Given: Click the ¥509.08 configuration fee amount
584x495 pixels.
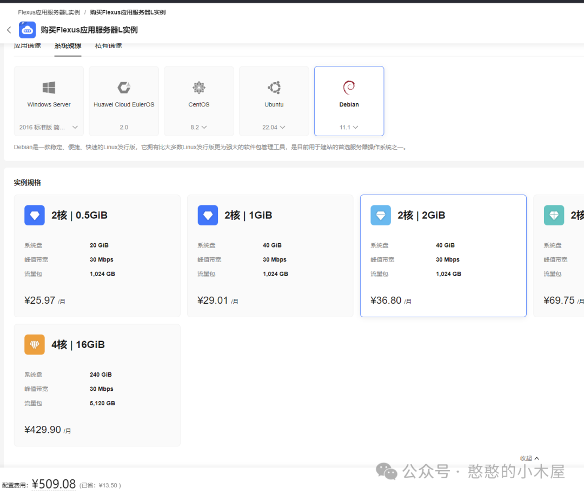Looking at the screenshot, I should [54, 484].
